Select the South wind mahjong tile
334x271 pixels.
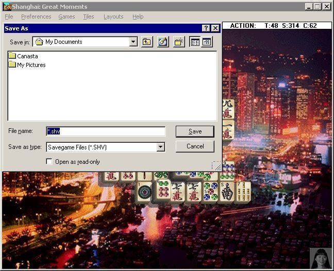tap(227, 192)
